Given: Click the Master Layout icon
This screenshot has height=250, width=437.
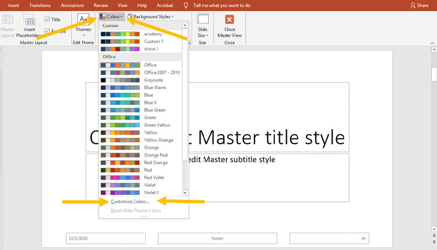Looking at the screenshot, I should 8,19.
